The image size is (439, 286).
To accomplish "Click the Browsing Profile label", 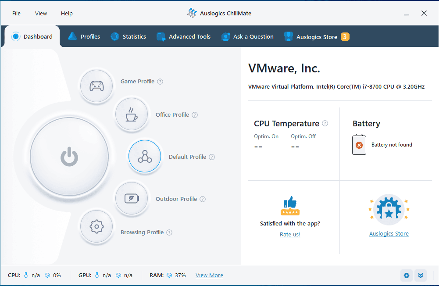I will tap(142, 232).
